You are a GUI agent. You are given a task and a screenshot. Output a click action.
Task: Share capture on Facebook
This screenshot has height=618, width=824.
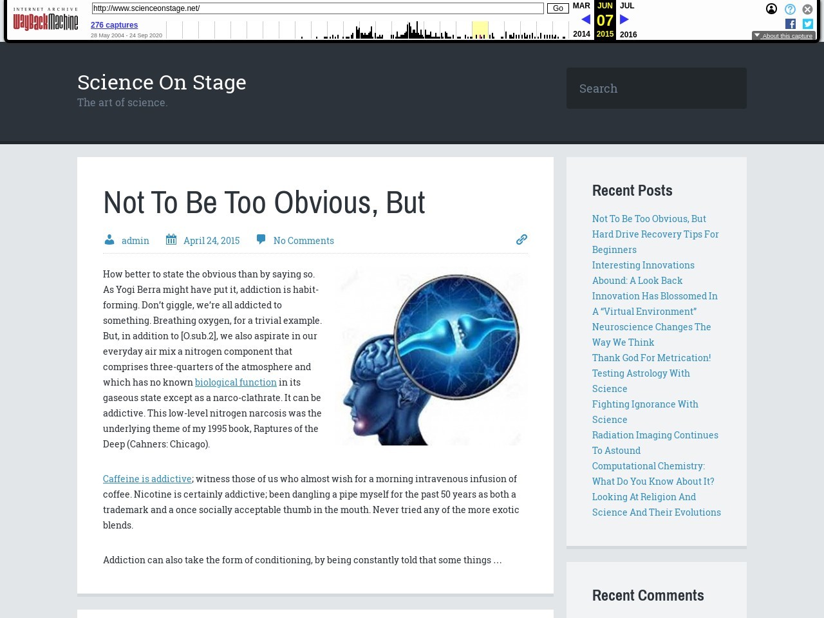[791, 24]
